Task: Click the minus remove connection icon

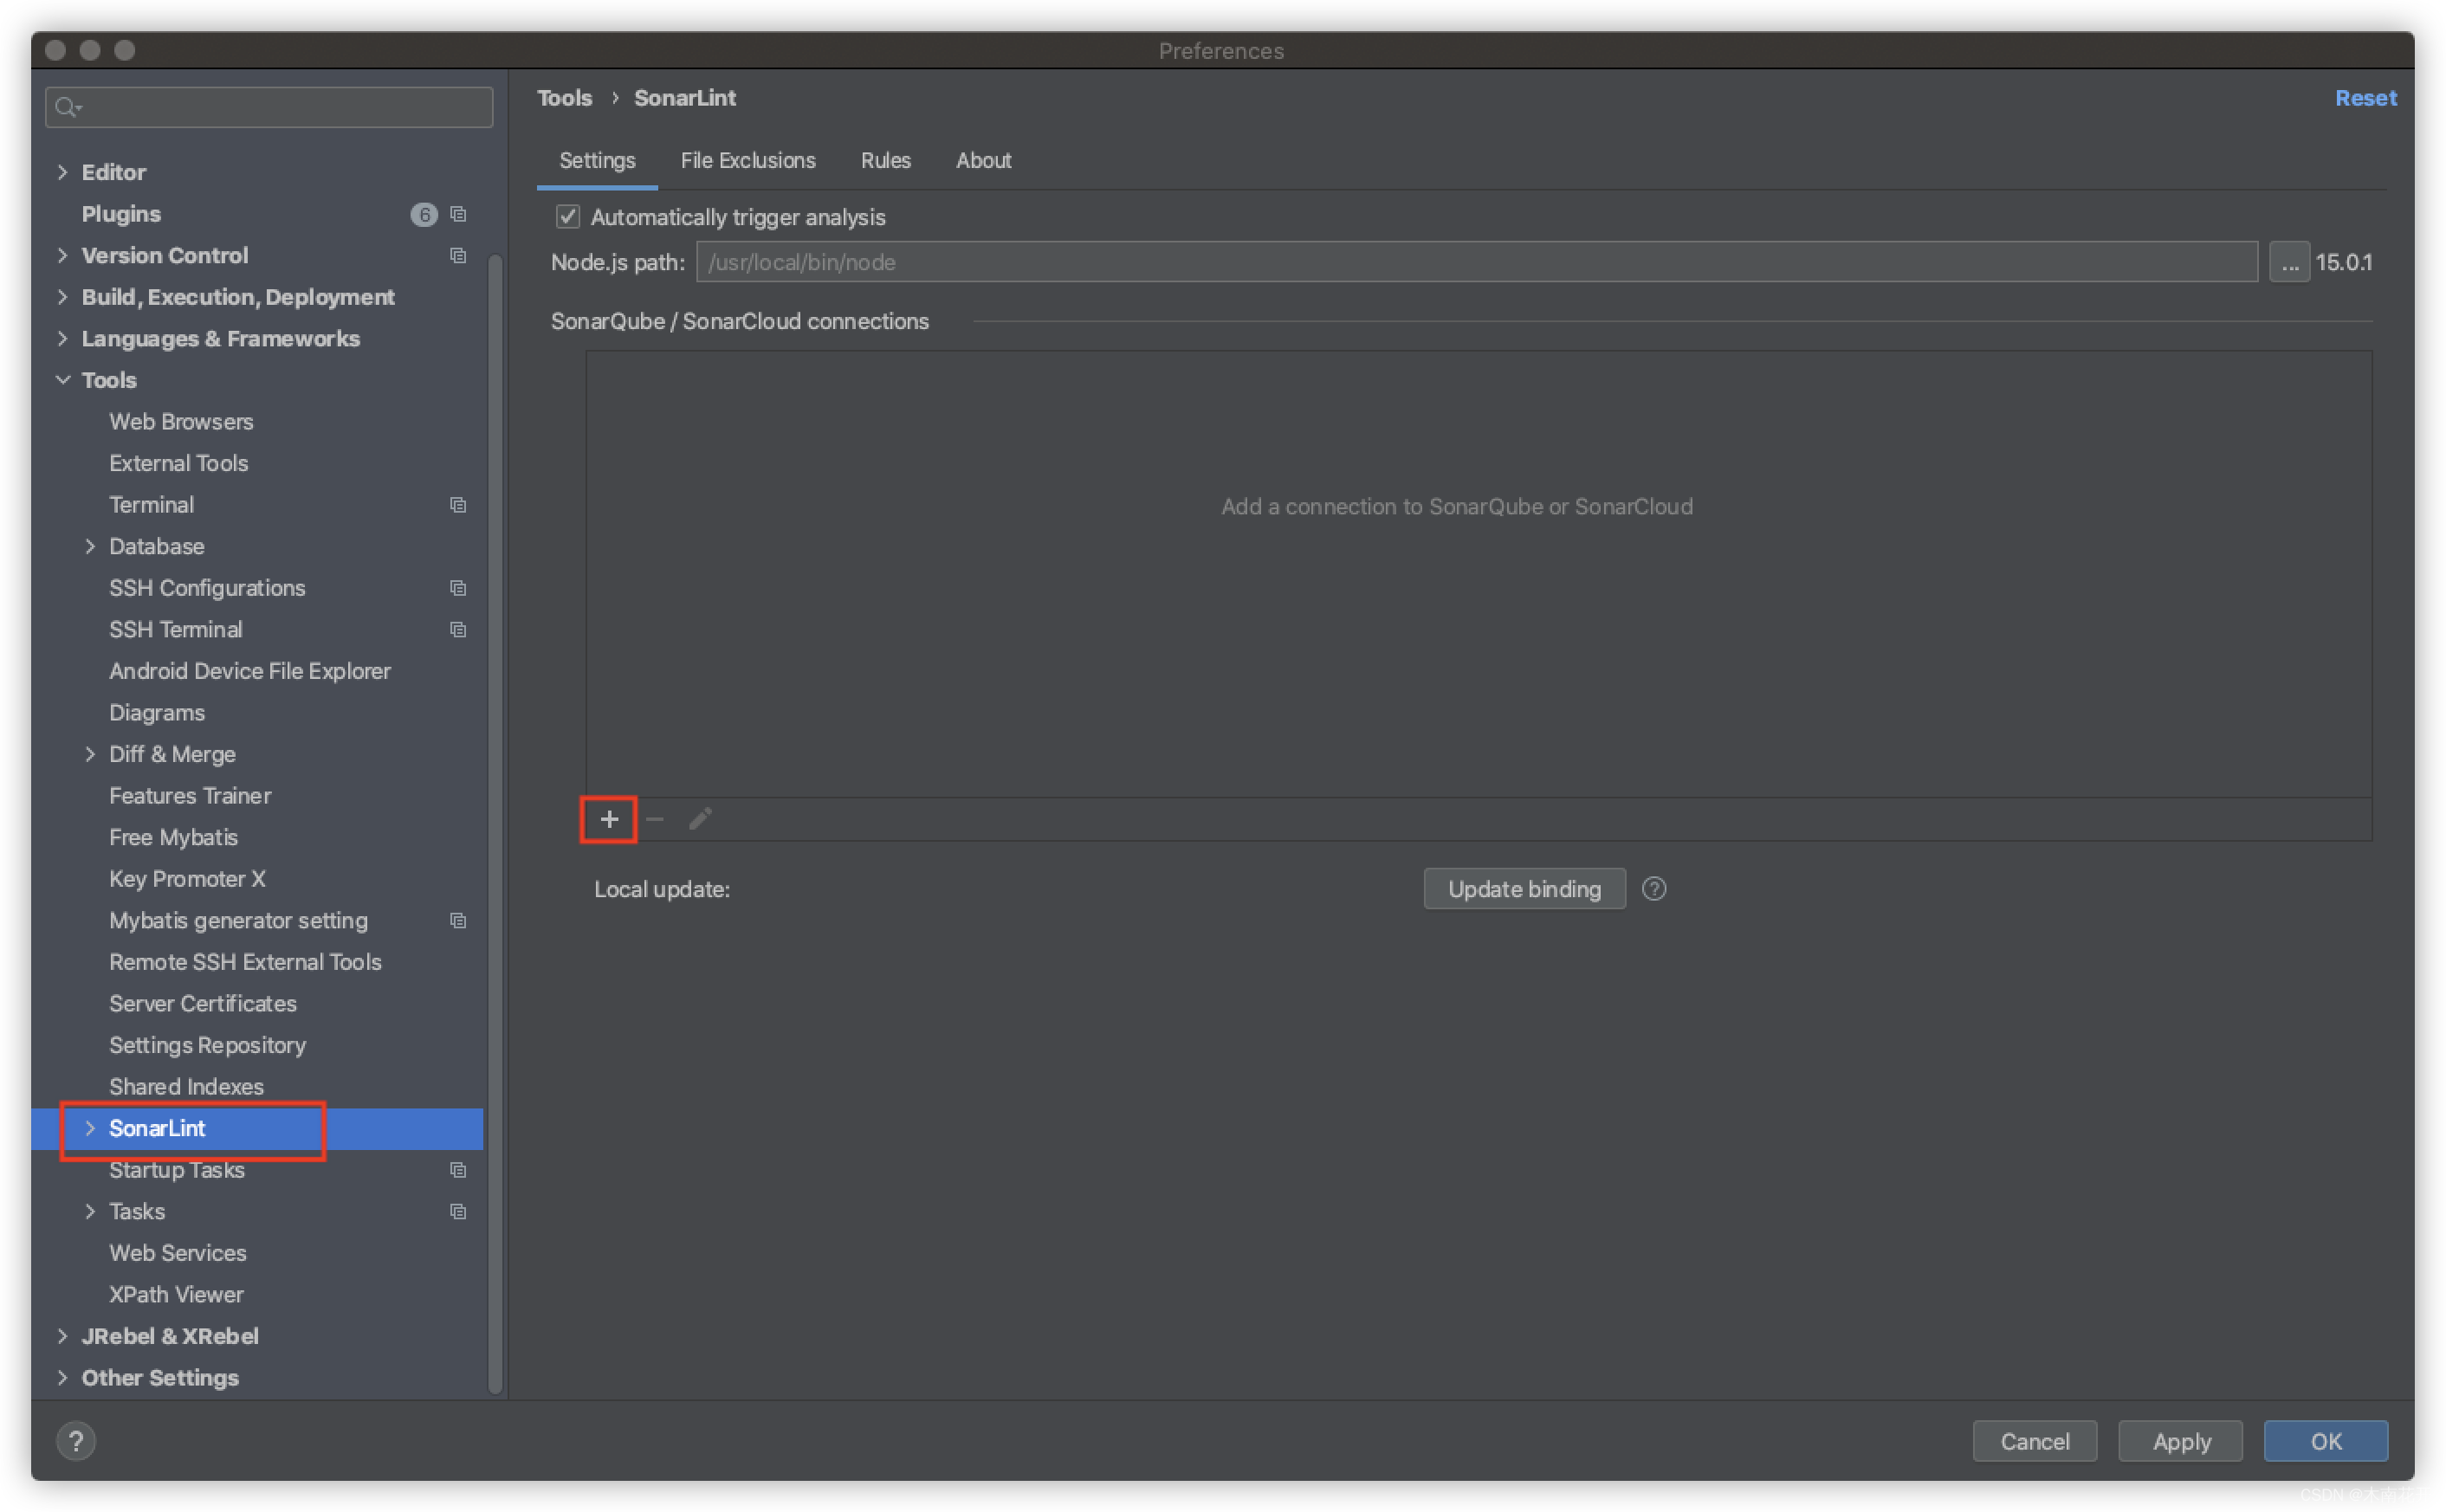Action: click(655, 820)
